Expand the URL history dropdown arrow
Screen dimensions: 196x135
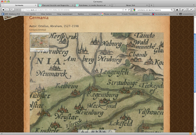tap(125, 9)
